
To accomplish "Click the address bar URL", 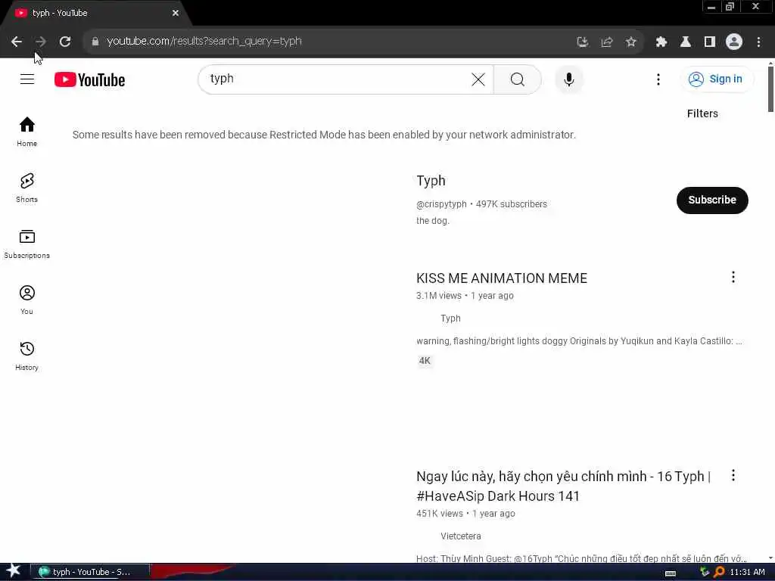I will click(x=204, y=42).
